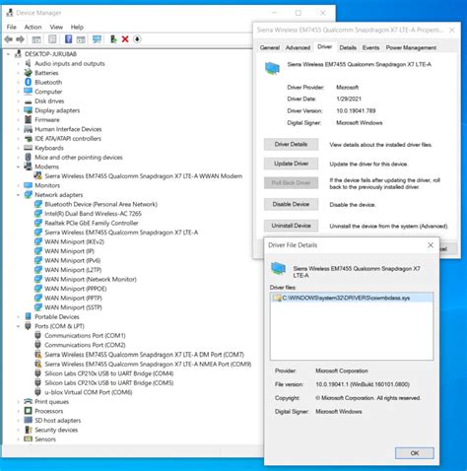Open the View menu
The width and height of the screenshot is (467, 471).
[x=56, y=27]
